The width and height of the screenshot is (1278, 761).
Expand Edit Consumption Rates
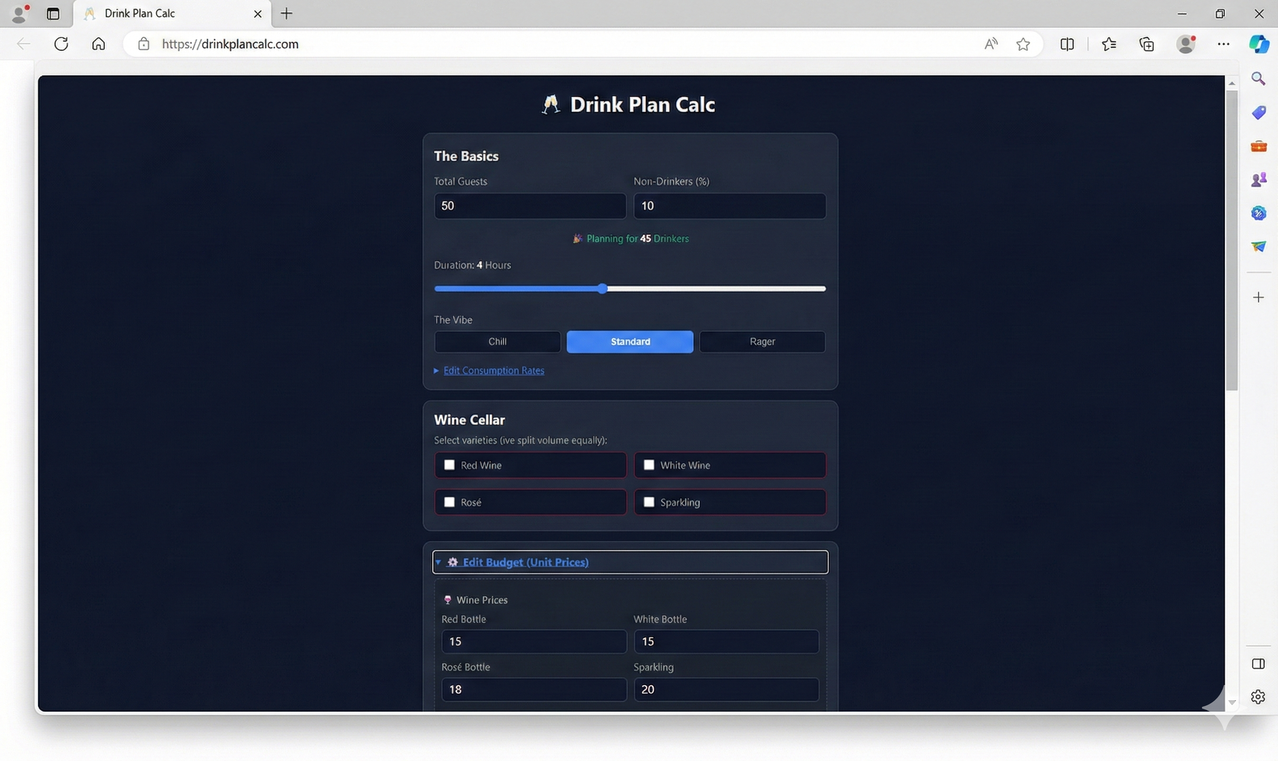(x=493, y=370)
